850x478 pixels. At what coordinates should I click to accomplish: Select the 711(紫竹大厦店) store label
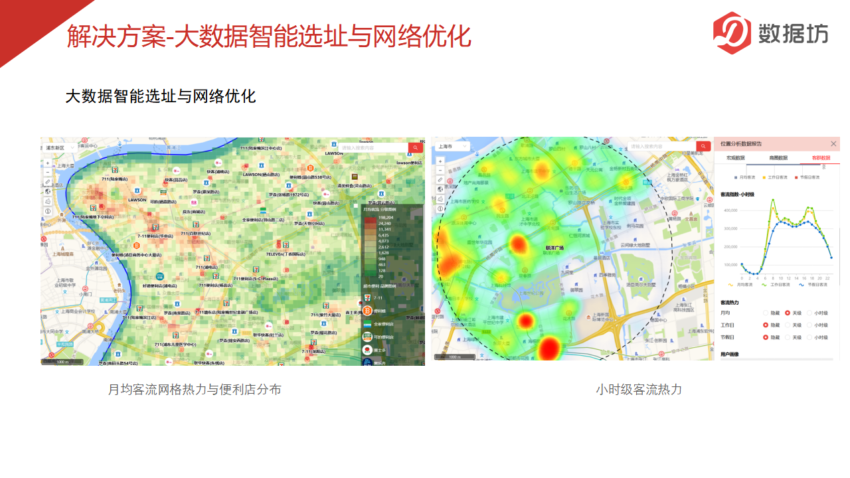[x=325, y=315]
